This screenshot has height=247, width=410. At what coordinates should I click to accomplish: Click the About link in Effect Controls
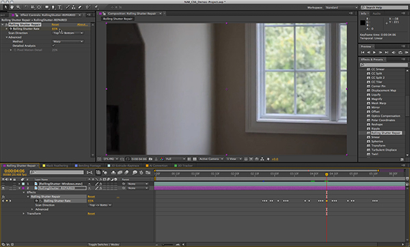(83, 25)
